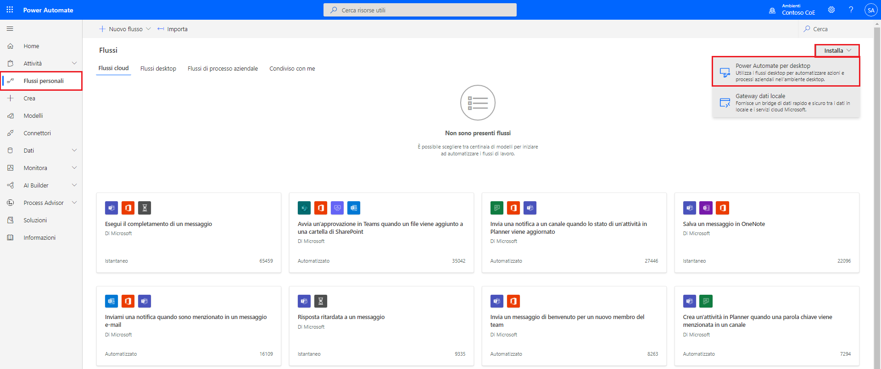Screen dimensions: 881x369
Task: Click the Dati database icon
Action: pyautogui.click(x=10, y=150)
